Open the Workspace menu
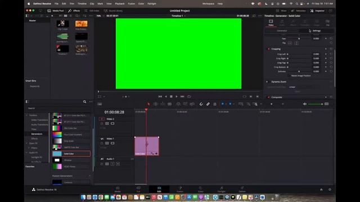This screenshot has width=360, height=202. click(208, 4)
